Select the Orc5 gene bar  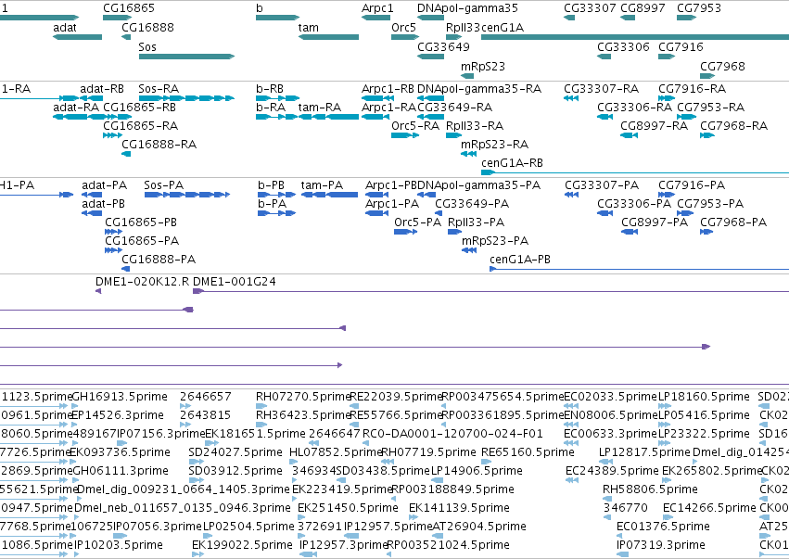405,37
